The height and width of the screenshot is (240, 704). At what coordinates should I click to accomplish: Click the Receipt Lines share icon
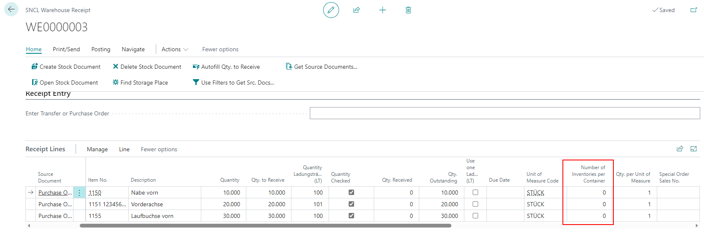tap(680, 149)
